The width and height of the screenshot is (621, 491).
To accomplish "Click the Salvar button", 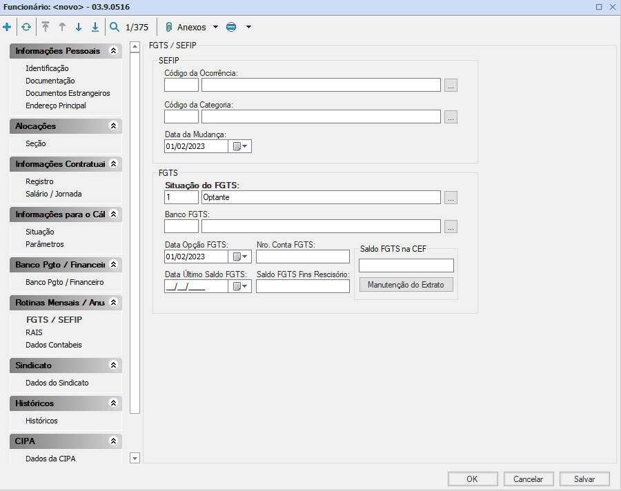I will coord(584,479).
